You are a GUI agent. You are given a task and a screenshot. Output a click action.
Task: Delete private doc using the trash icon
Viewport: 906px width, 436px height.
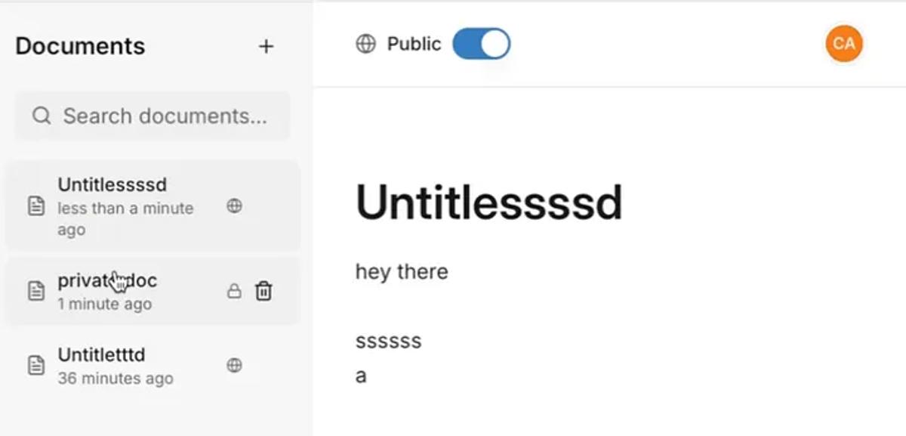click(x=263, y=291)
